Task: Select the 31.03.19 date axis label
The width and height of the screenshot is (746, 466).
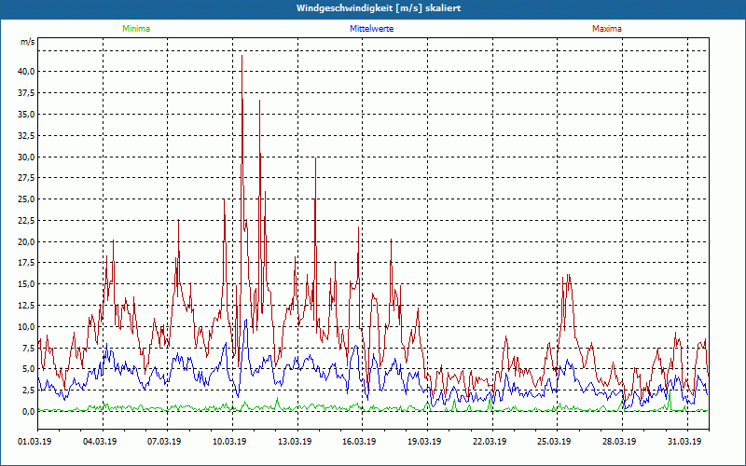Action: 684,442
